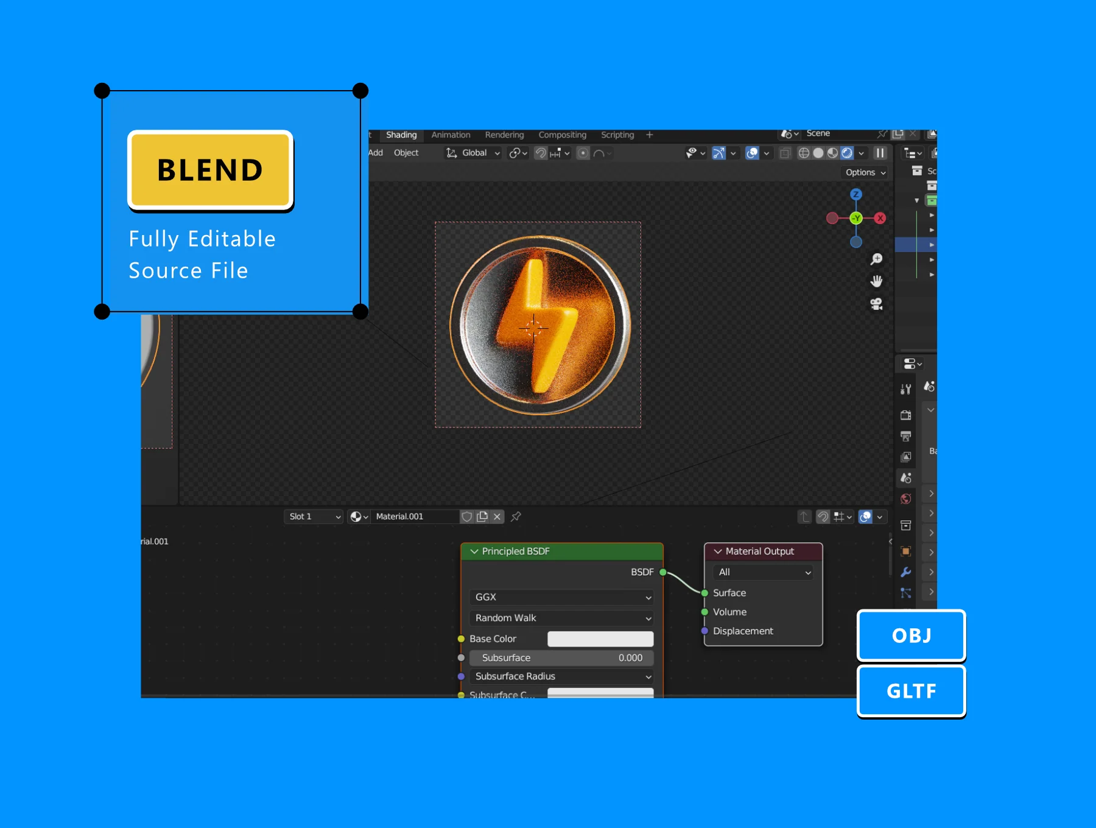
Task: Pause the viewport render preview
Action: tap(880, 153)
